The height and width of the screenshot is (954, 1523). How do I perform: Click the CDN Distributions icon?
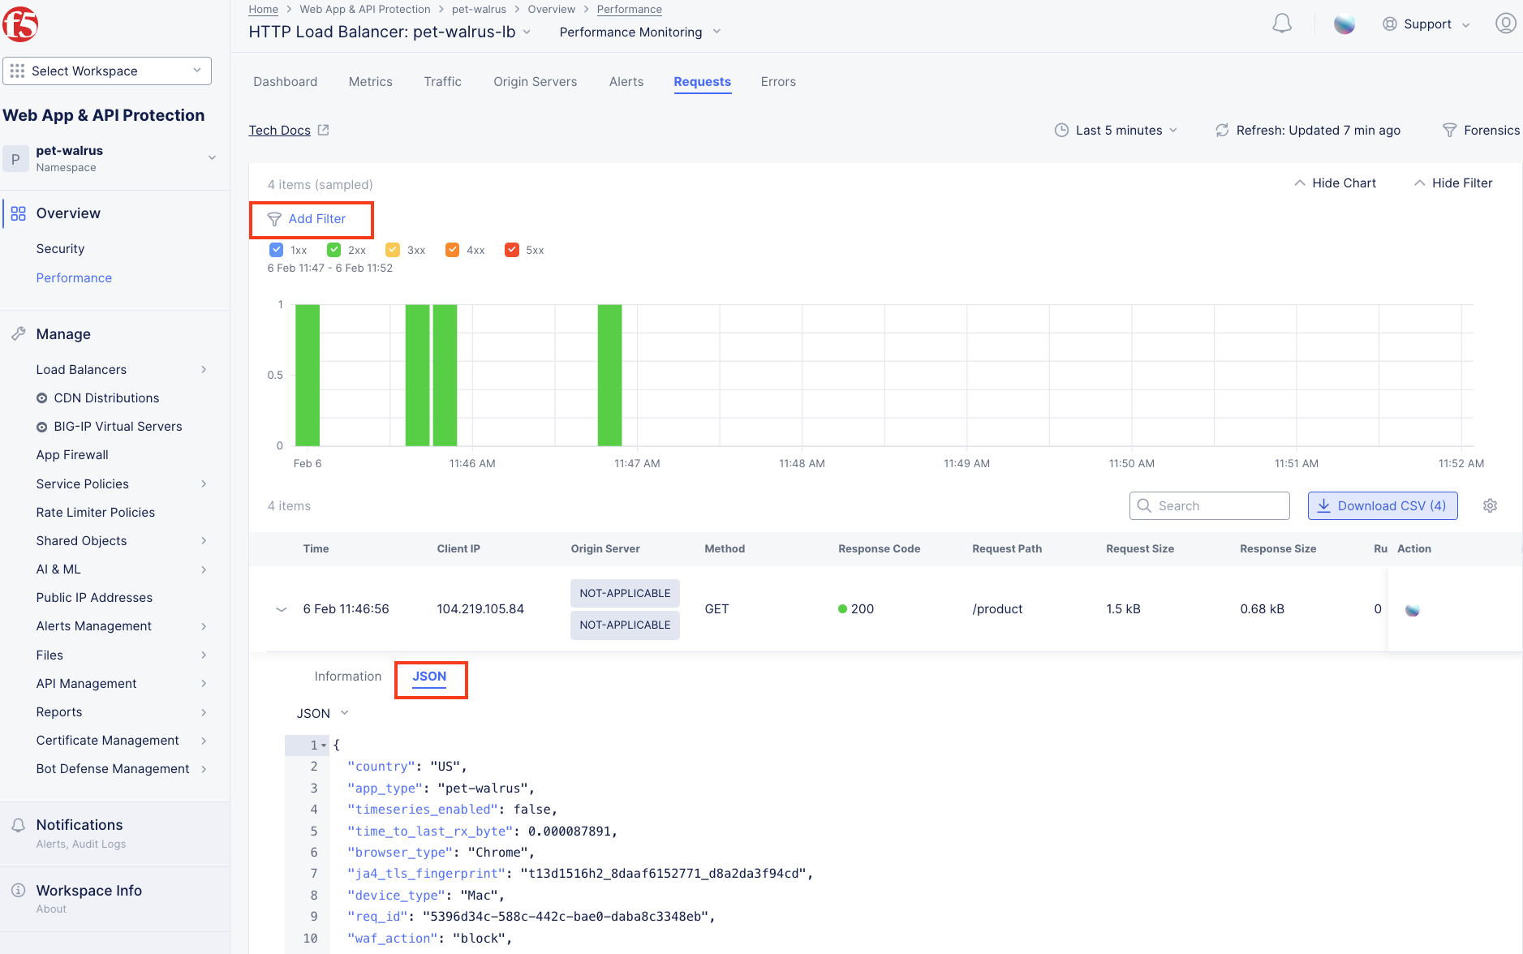click(41, 398)
